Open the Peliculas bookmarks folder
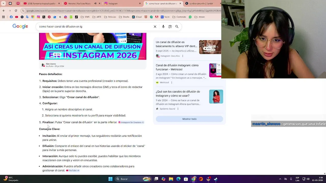Image resolution: width=326 pixels, height=183 pixels. pyautogui.click(x=110, y=17)
